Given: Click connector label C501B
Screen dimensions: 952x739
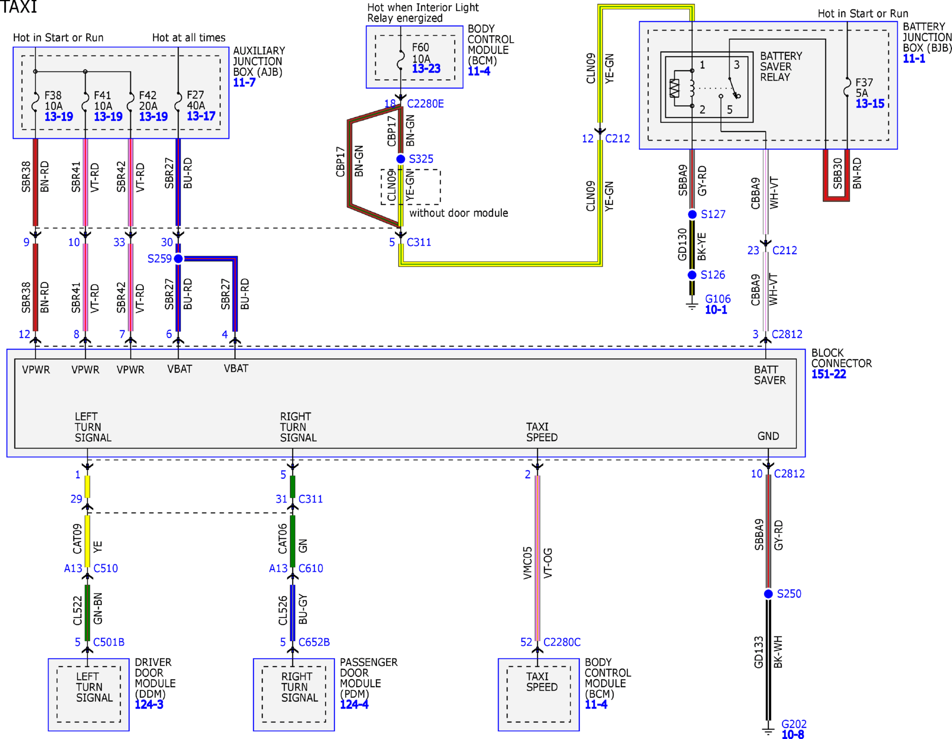Looking at the screenshot, I should (109, 642).
